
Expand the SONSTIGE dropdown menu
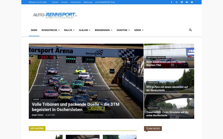click(x=123, y=30)
